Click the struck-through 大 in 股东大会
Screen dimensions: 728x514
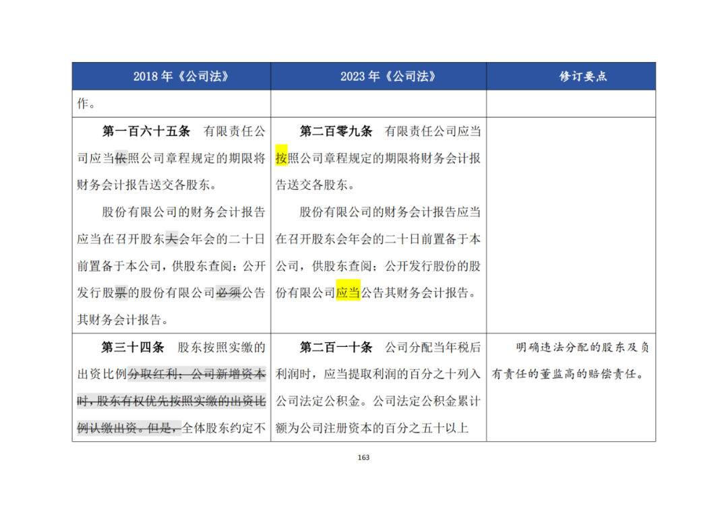pyautogui.click(x=172, y=239)
